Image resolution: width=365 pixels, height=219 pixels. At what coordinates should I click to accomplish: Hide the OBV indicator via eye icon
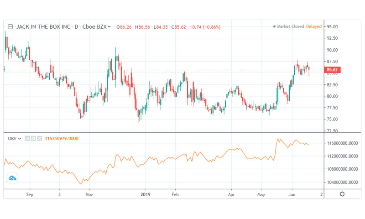(x=27, y=139)
